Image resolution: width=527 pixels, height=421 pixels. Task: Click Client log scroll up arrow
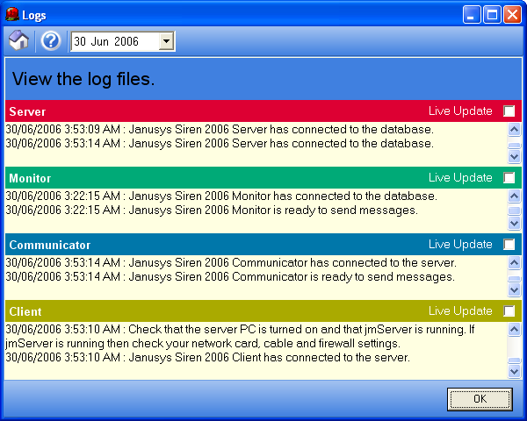click(514, 330)
